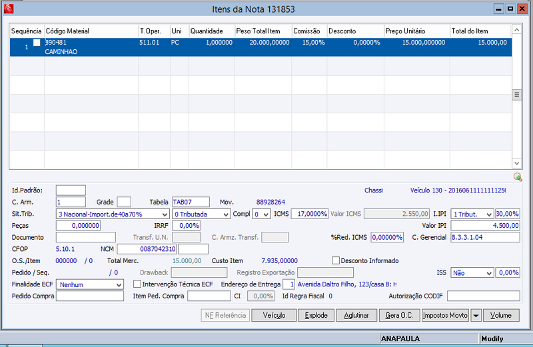Close the Itens da Nota window
Image resolution: width=533 pixels, height=347 pixels.
point(522,9)
